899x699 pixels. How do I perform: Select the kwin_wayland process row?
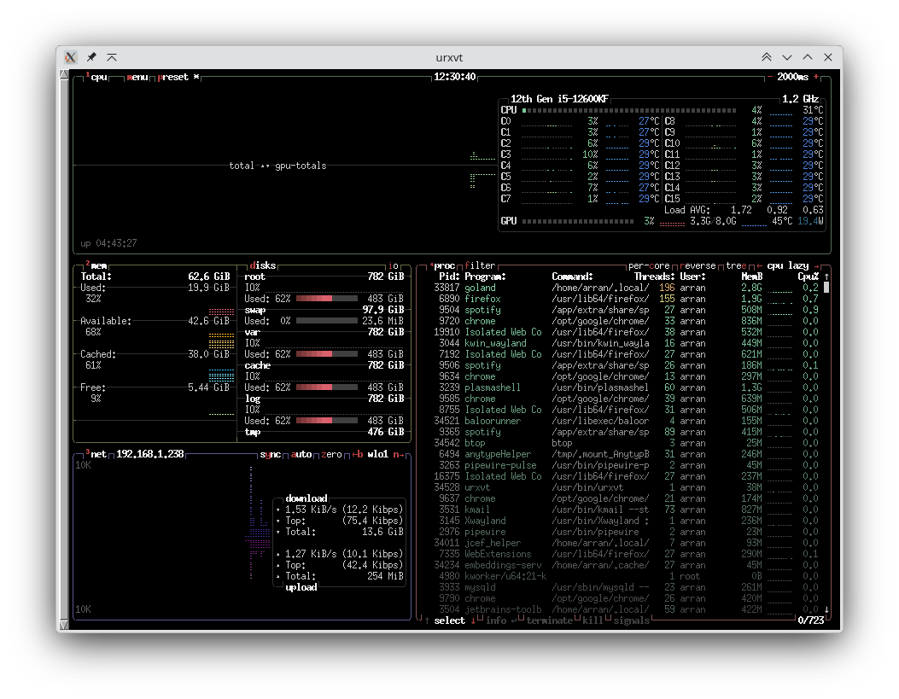(626, 343)
